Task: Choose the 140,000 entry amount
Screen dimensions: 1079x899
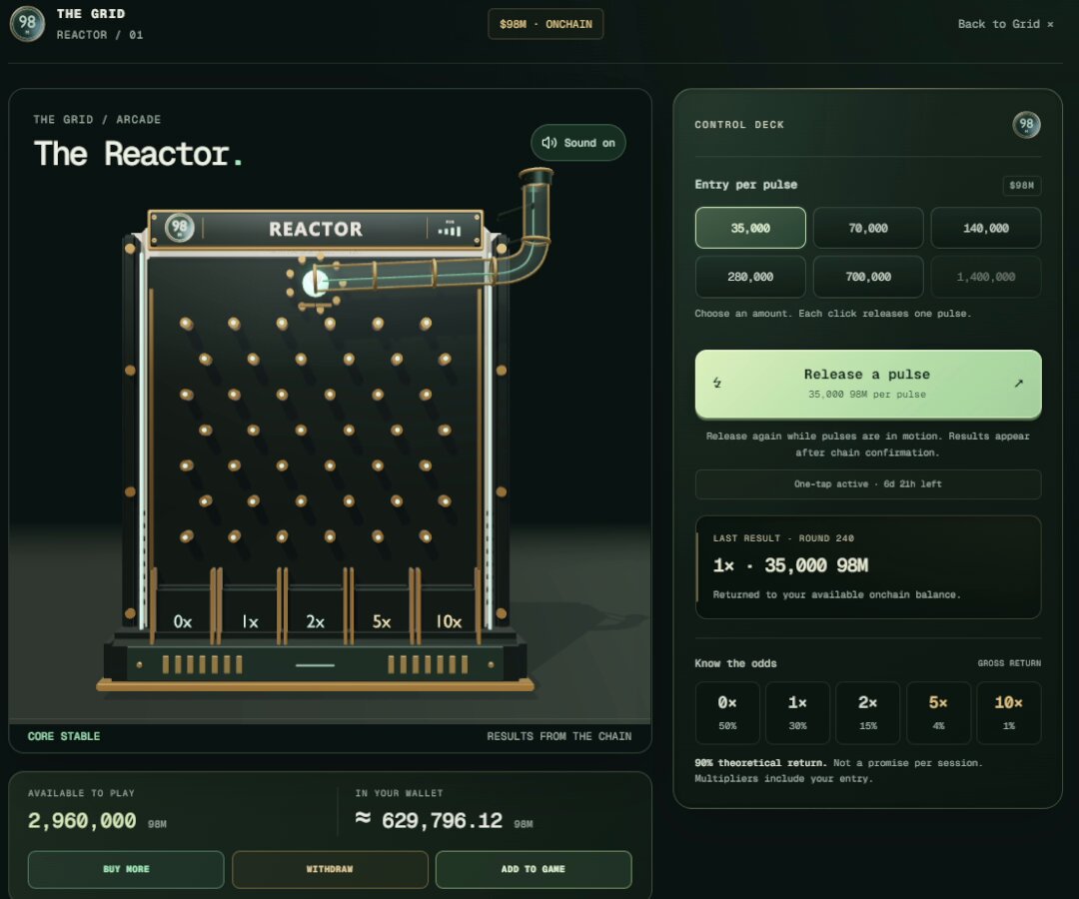Action: 985,228
